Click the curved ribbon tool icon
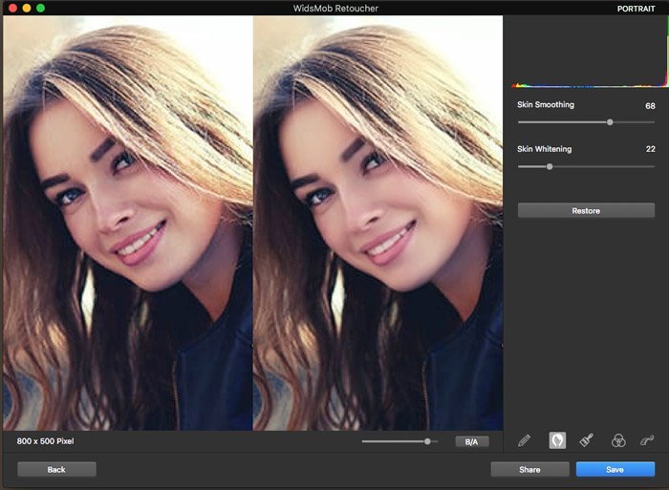 point(648,440)
